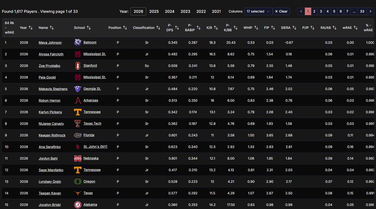Open Peja Goold player page
This screenshot has height=209, width=376.
click(47, 77)
